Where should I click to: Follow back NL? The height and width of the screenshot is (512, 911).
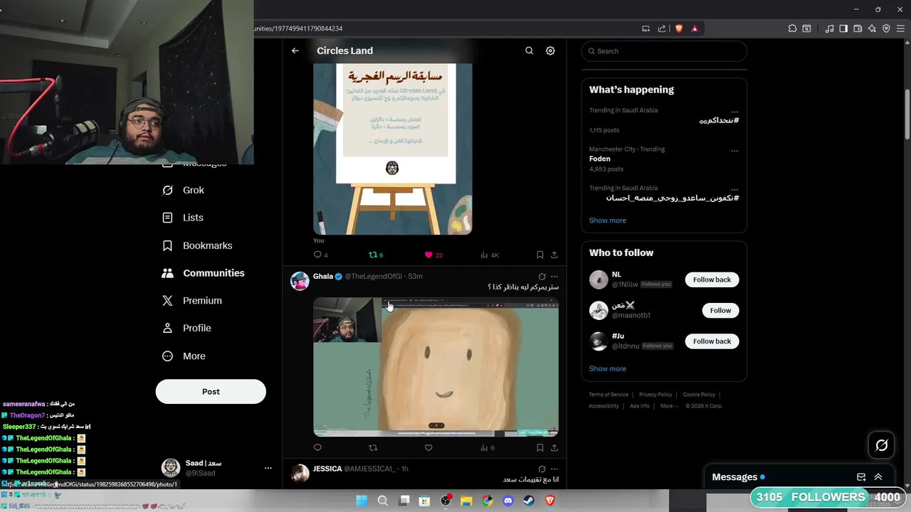tap(712, 279)
